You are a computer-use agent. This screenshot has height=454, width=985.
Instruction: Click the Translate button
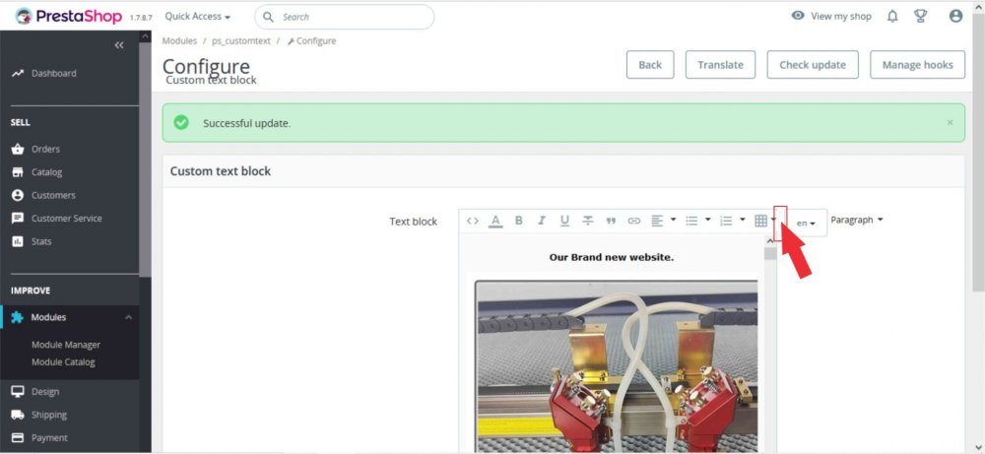[x=721, y=65]
